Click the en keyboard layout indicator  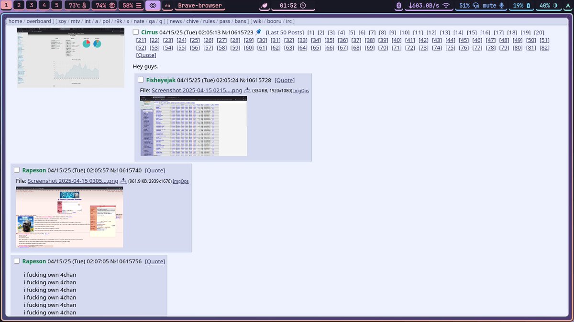(x=168, y=5)
